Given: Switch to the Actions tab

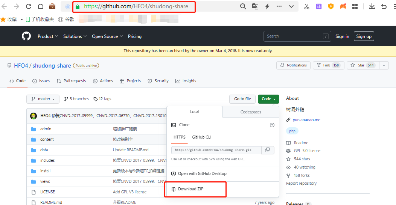Looking at the screenshot, I should (103, 81).
